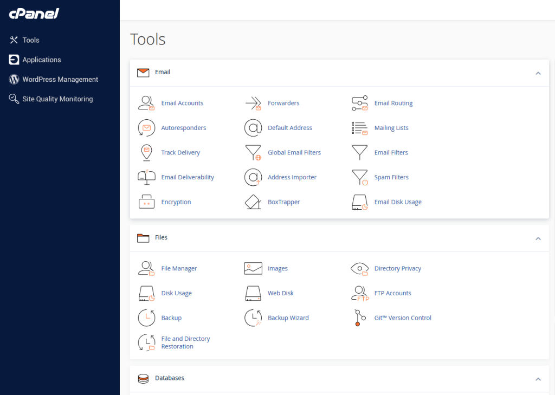Click the Email Deliverability link
Image resolution: width=555 pixels, height=395 pixels.
[x=188, y=177]
